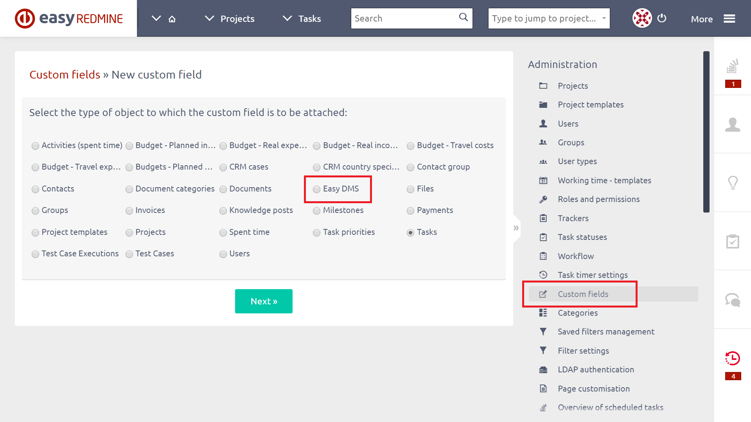Select the Projects radio button
This screenshot has height=422, width=751.
[x=129, y=232]
